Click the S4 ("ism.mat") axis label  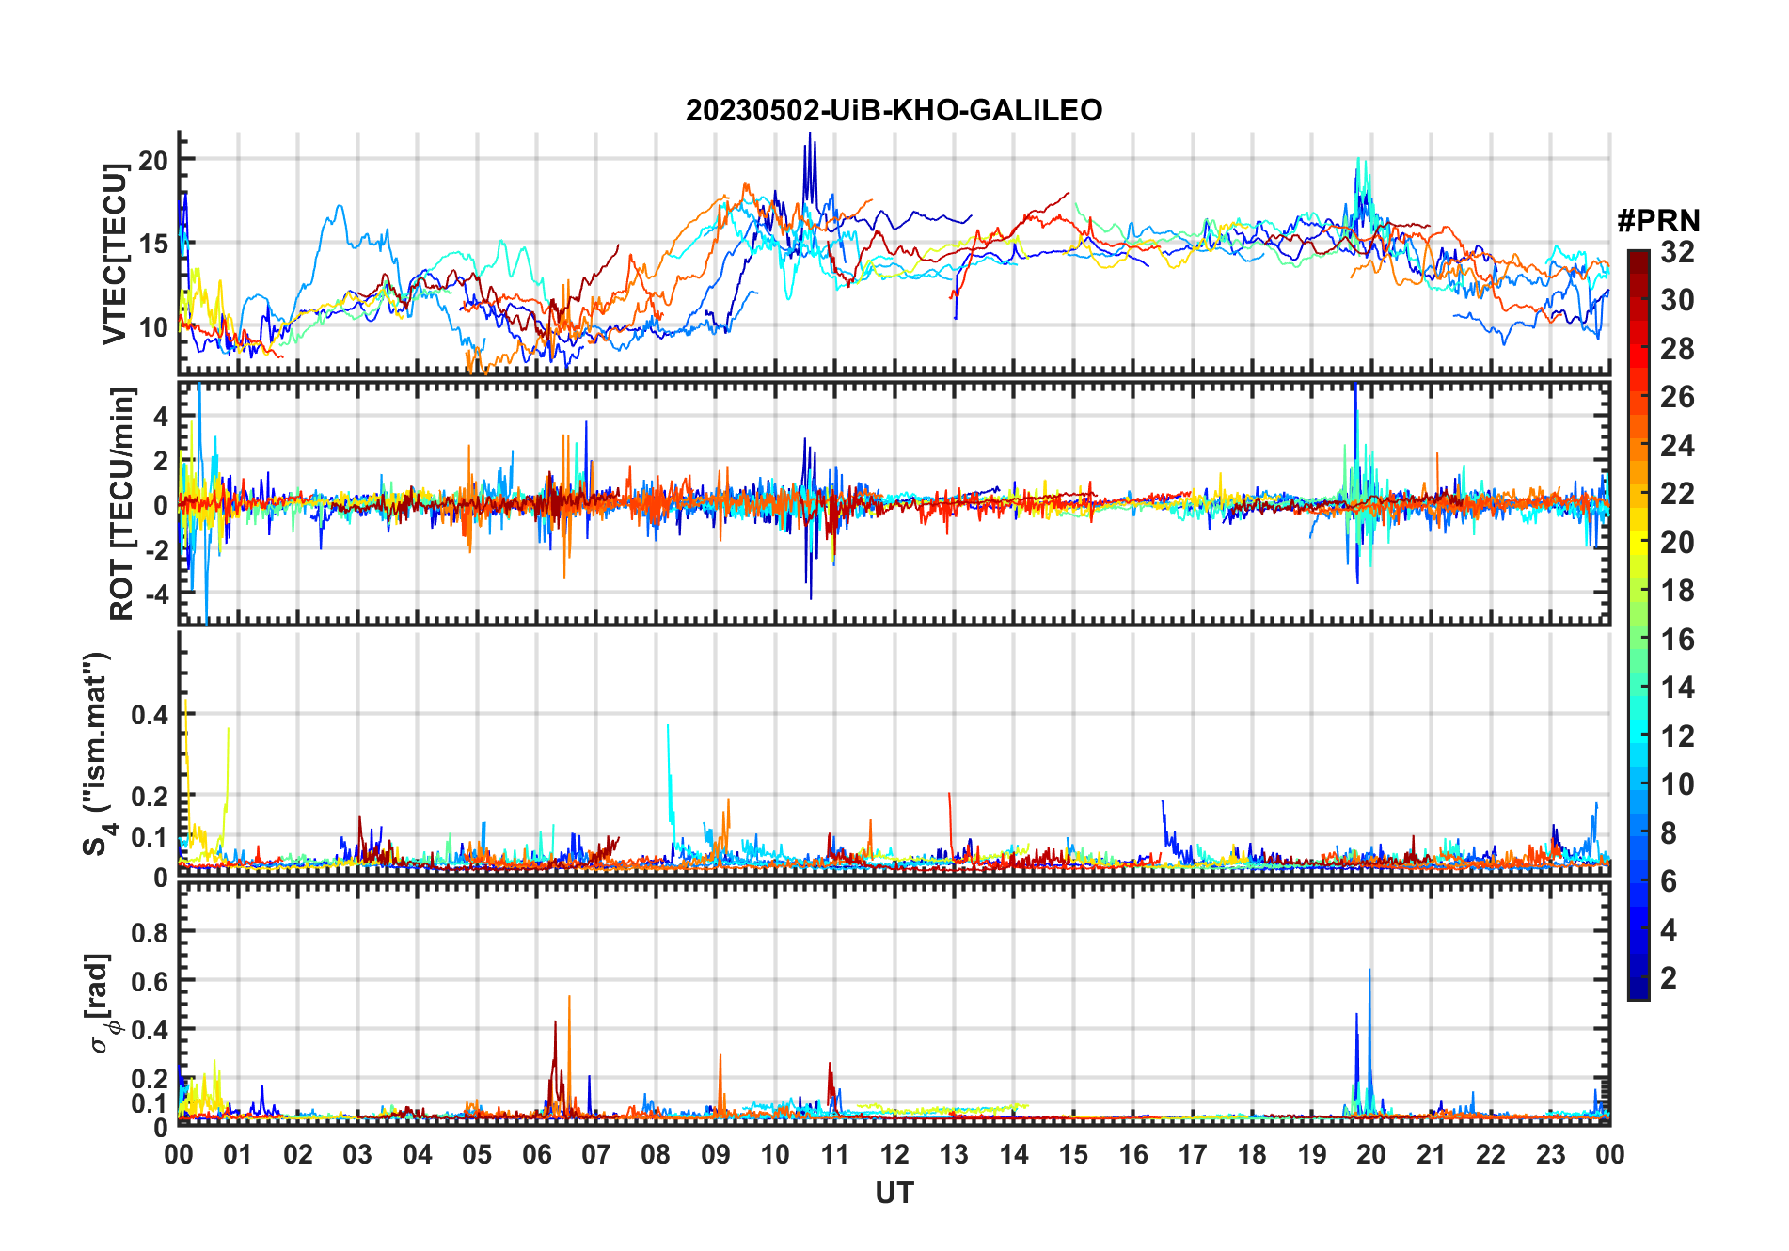[98, 753]
